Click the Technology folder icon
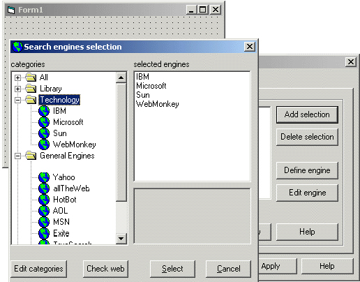360x282 pixels. point(31,100)
